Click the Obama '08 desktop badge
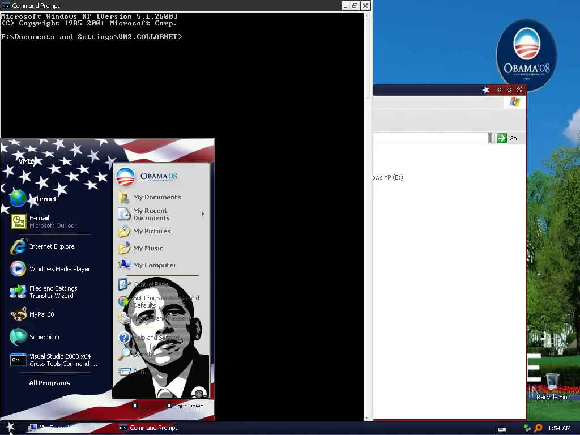The height and width of the screenshot is (435, 580). tap(526, 54)
